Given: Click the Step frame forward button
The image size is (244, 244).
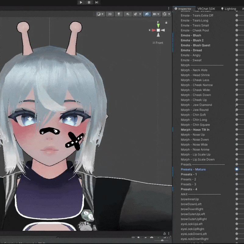Looking at the screenshot, I should point(97,2).
